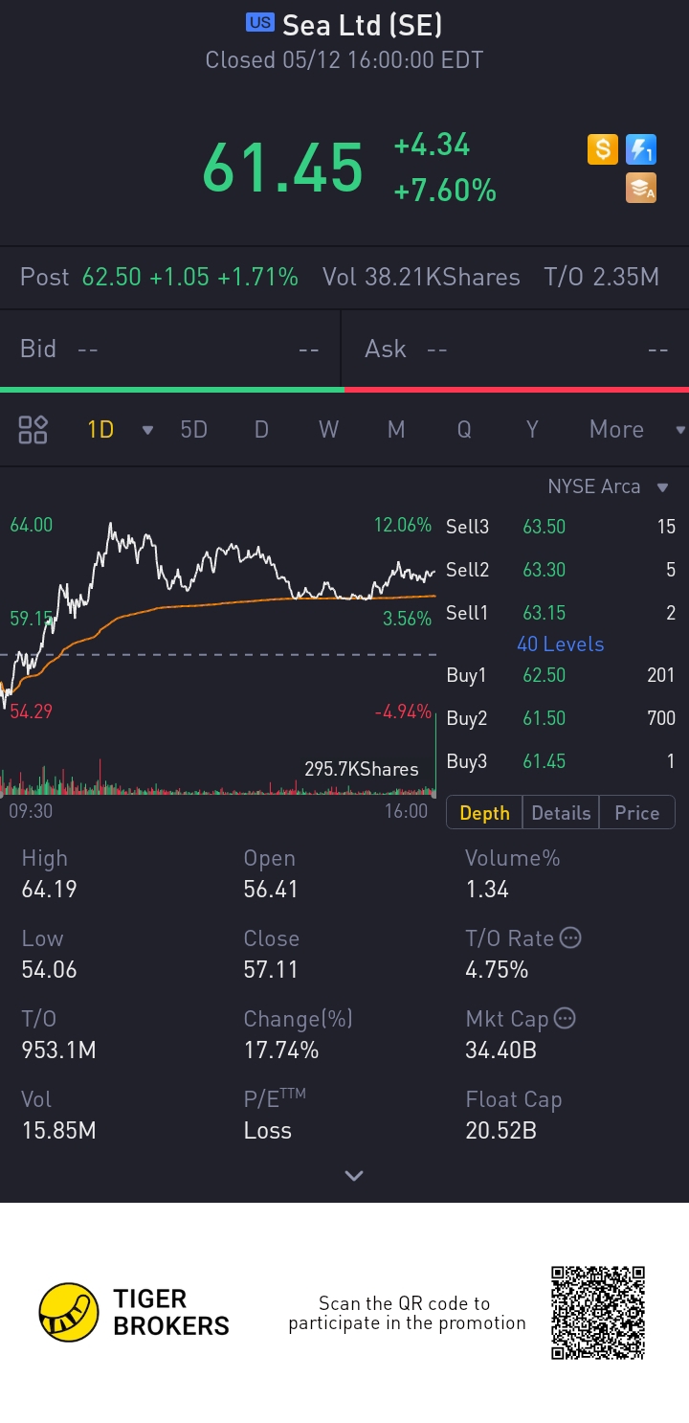
Task: Switch to the 5D chart tab
Action: [x=194, y=429]
